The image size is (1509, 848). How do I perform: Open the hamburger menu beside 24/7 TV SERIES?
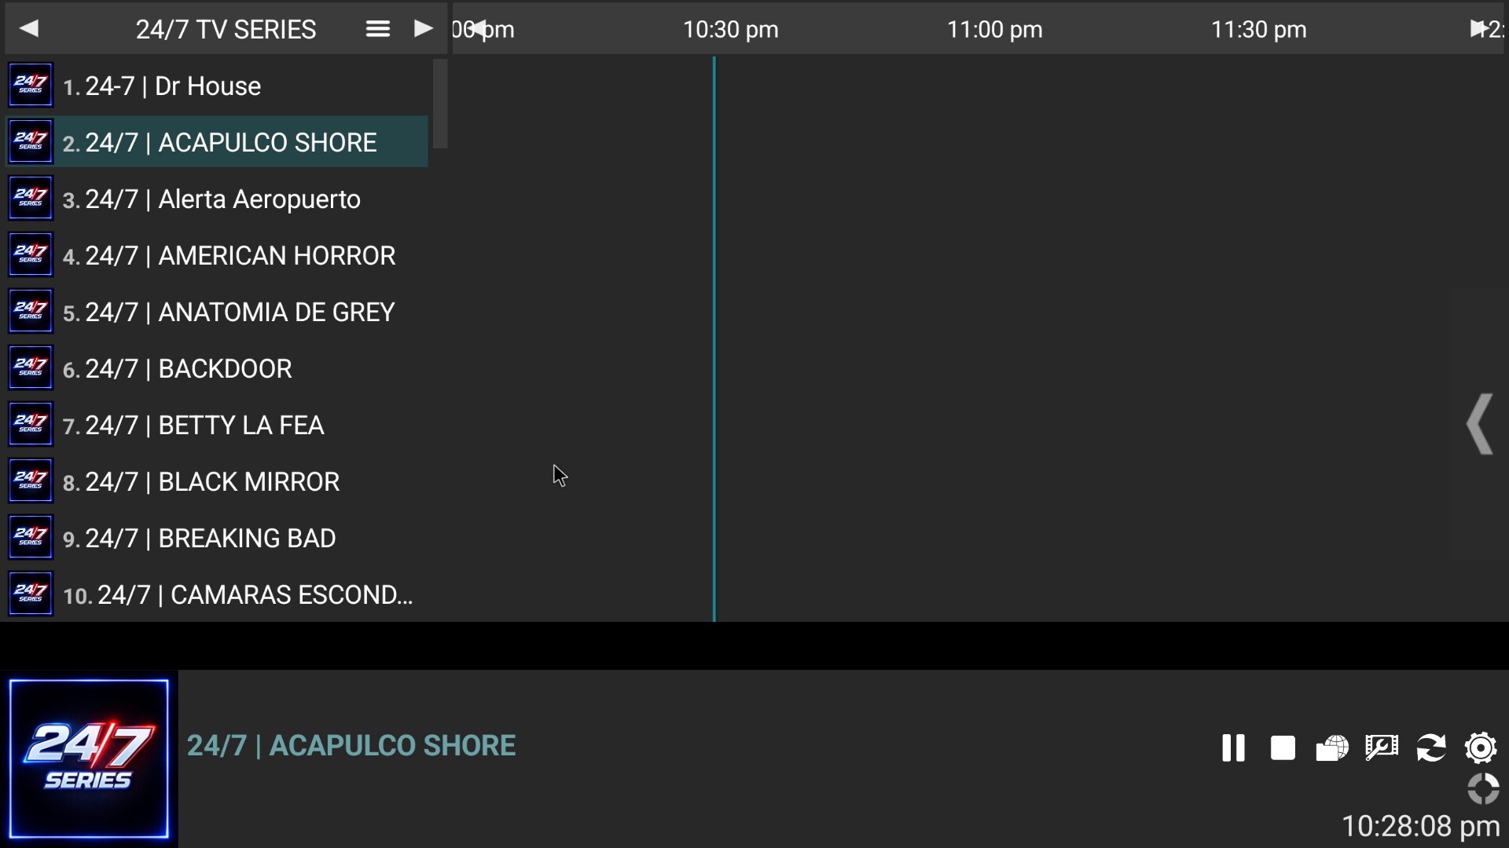click(x=378, y=29)
